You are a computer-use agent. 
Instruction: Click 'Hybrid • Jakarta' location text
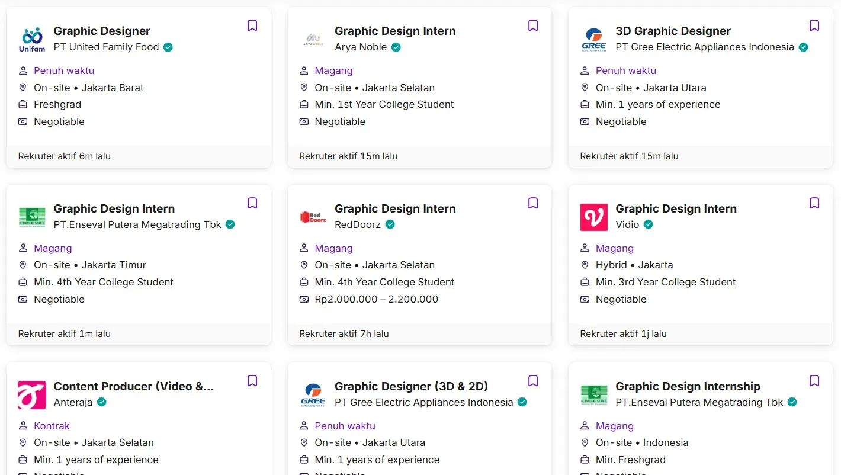[x=634, y=265]
